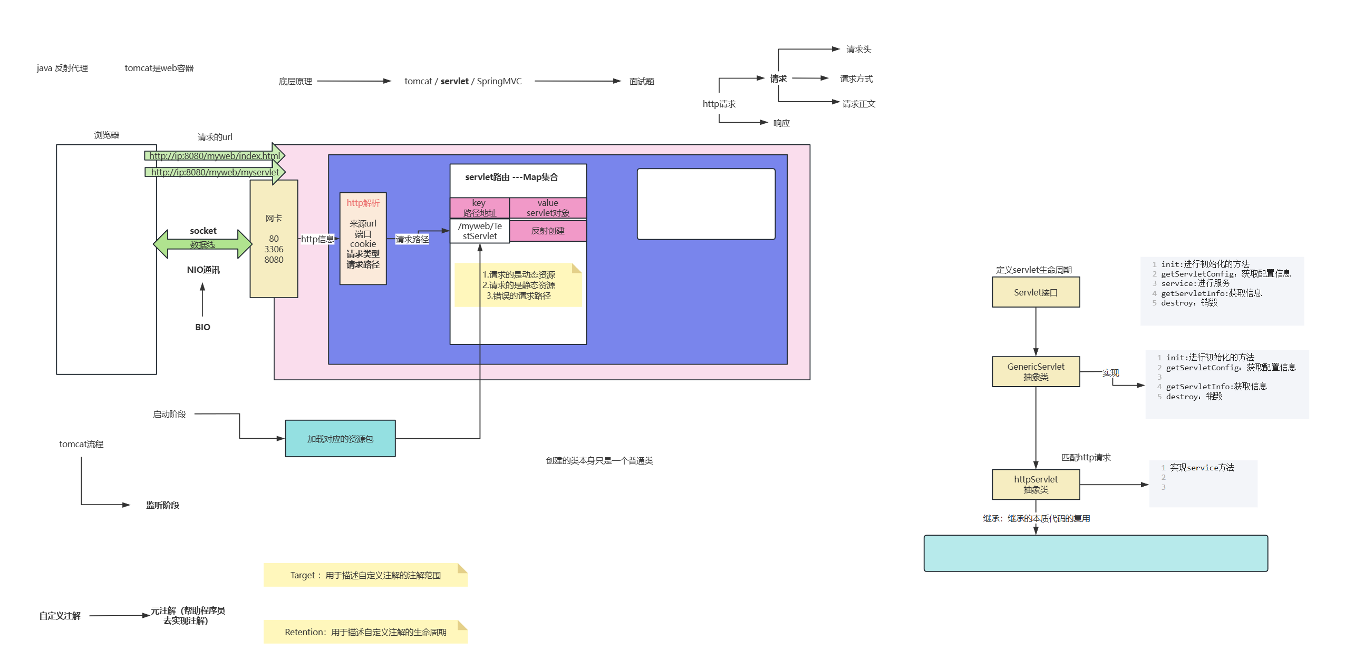Click the '请求头' node
The width and height of the screenshot is (1345, 651).
click(x=859, y=49)
